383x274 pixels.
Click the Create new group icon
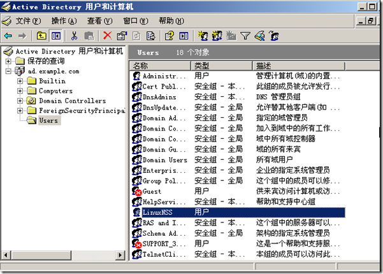[x=217, y=36]
